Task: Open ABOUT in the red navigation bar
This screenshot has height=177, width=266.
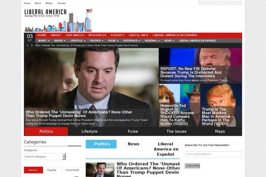Action: (x=56, y=35)
